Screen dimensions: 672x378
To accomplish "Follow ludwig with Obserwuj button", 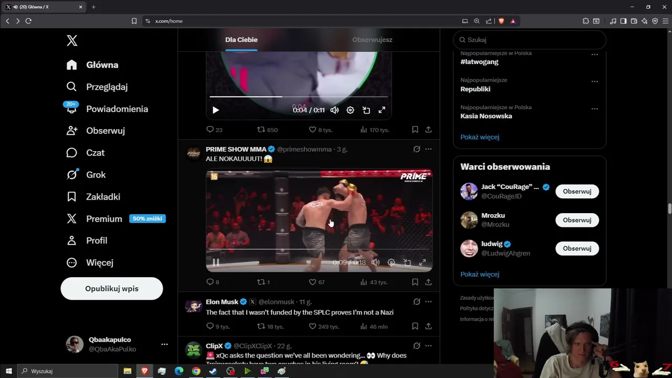I will click(x=577, y=248).
